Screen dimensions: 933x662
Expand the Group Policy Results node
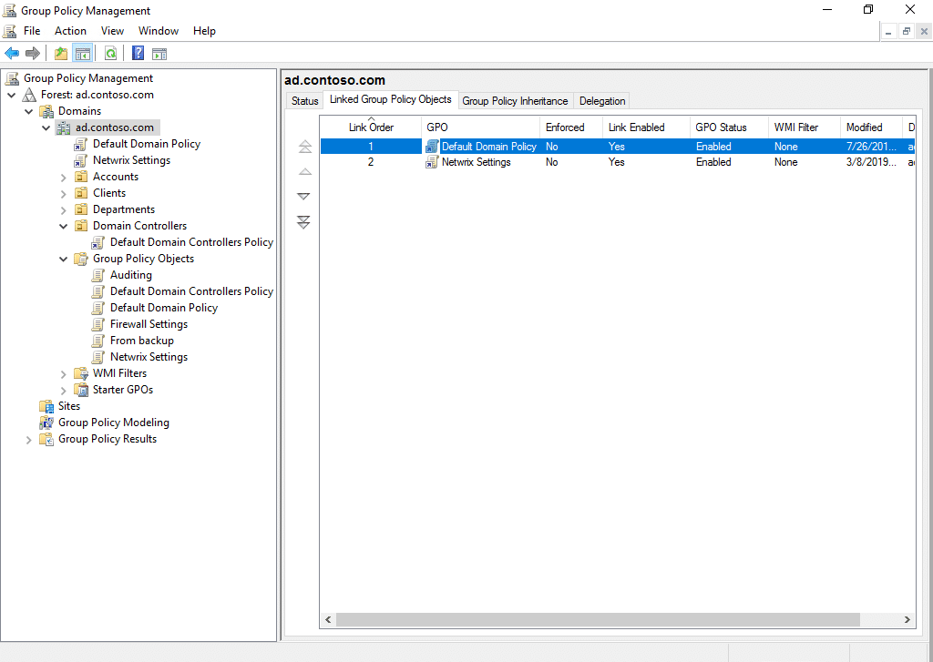(x=28, y=440)
